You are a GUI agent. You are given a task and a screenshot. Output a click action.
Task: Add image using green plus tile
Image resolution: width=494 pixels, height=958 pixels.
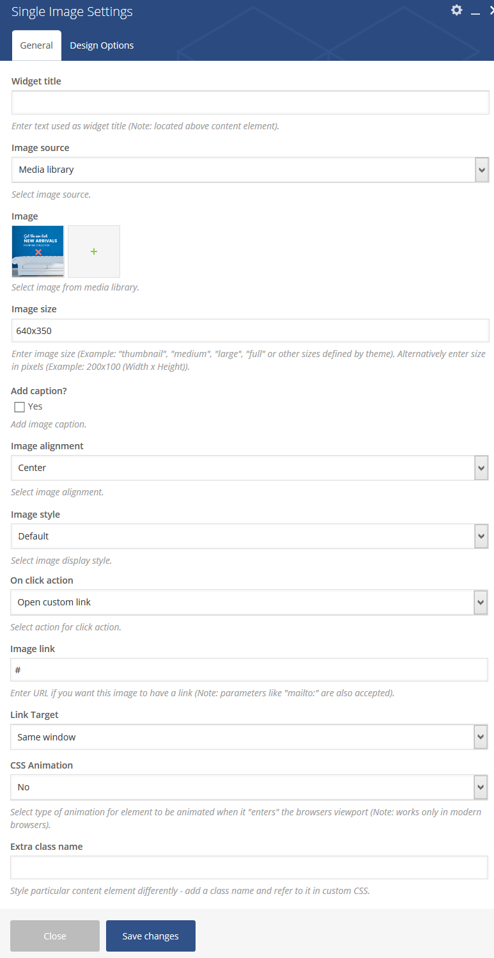(94, 251)
